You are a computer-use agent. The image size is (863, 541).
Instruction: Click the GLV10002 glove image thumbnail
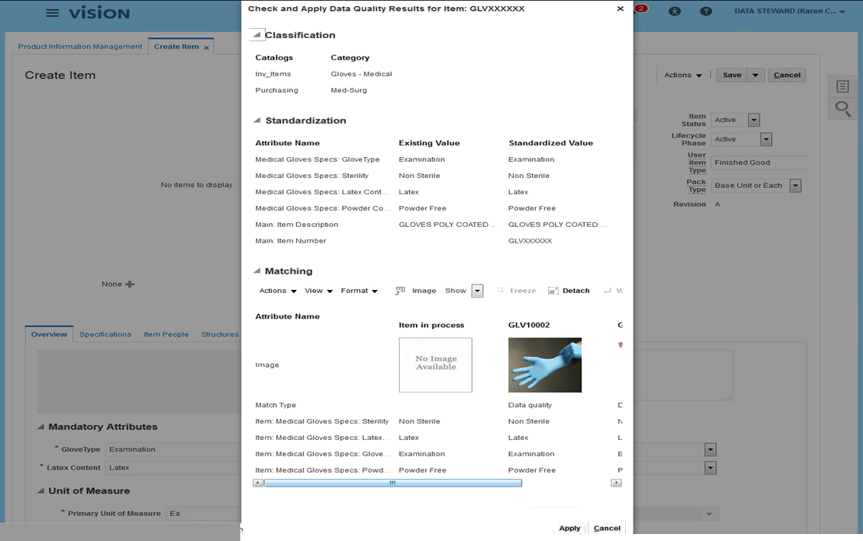(544, 365)
